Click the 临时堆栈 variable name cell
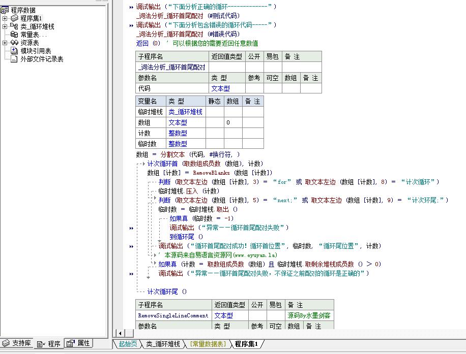Image resolution: width=466 pixels, height=354 pixels. pyautogui.click(x=151, y=112)
